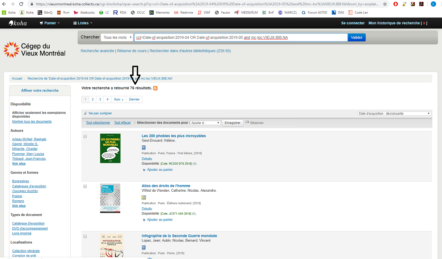Screen dimensions: 442x259
Task: Open the Panier menu
Action: pyautogui.click(x=50, y=23)
